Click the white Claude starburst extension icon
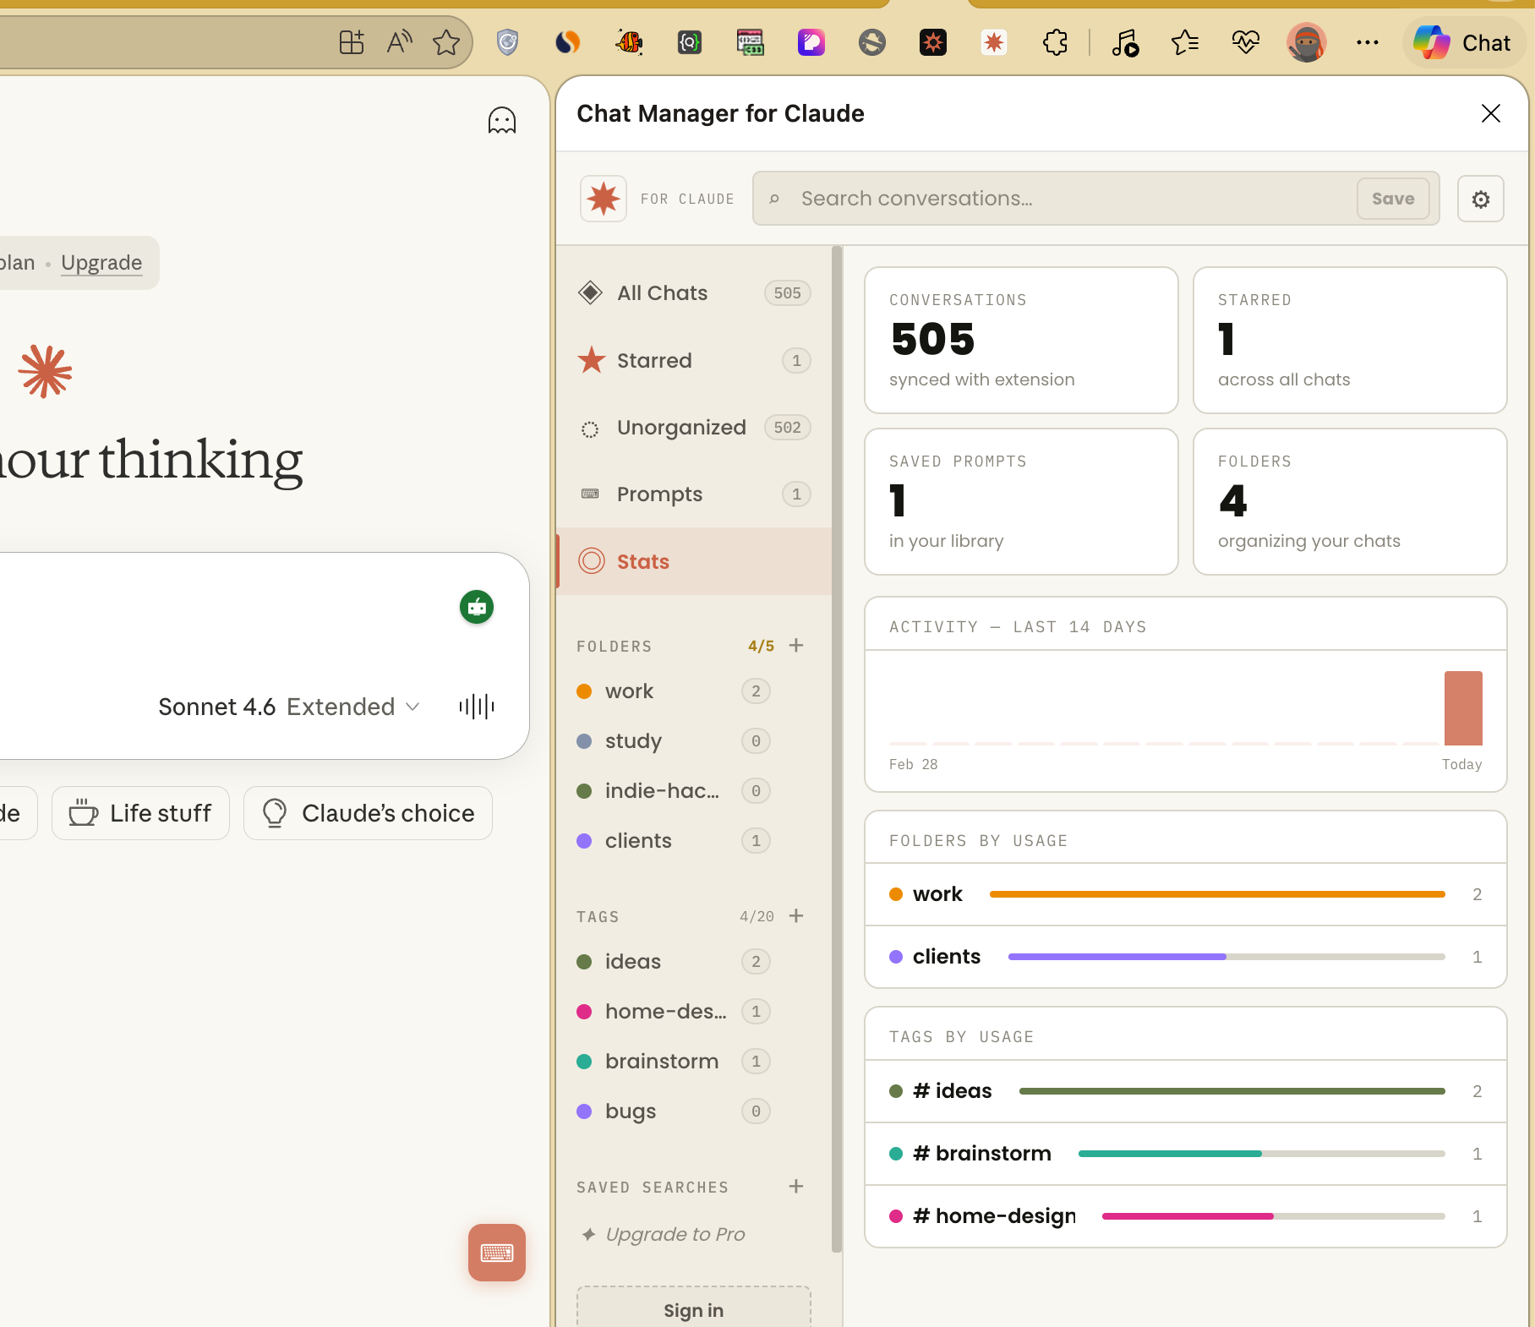Image resolution: width=1535 pixels, height=1327 pixels. click(x=994, y=42)
